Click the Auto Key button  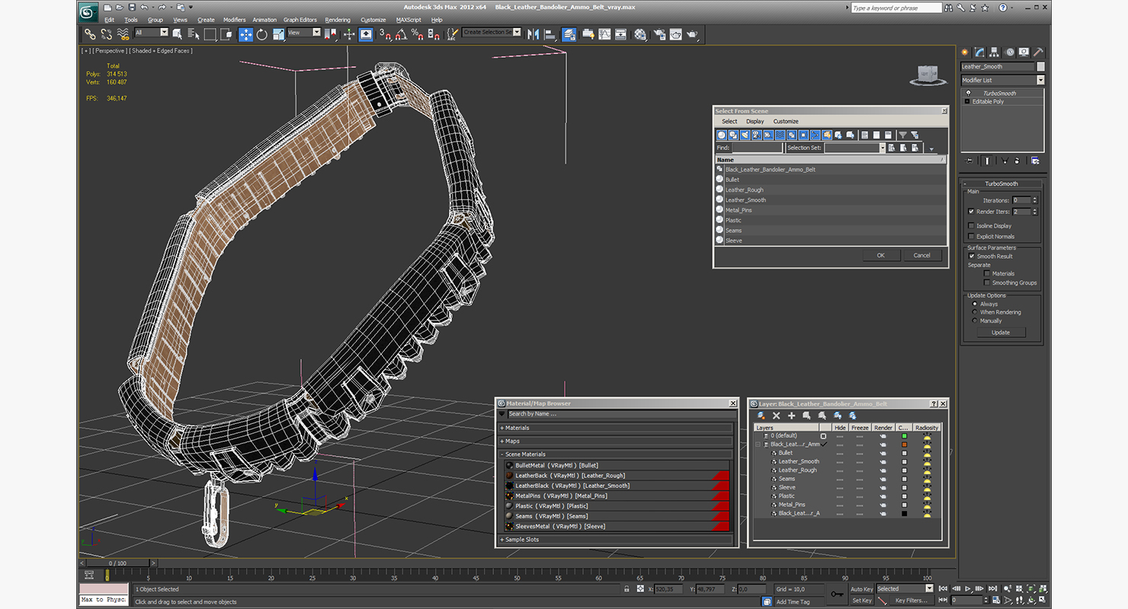[862, 588]
